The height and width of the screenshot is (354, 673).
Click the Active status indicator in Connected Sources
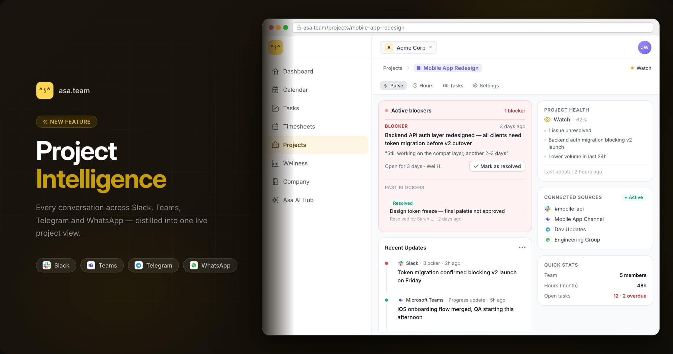coord(634,197)
